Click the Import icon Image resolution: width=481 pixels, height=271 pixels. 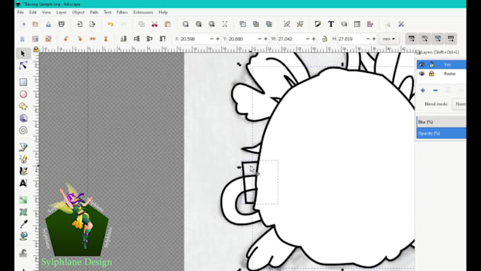point(79,24)
